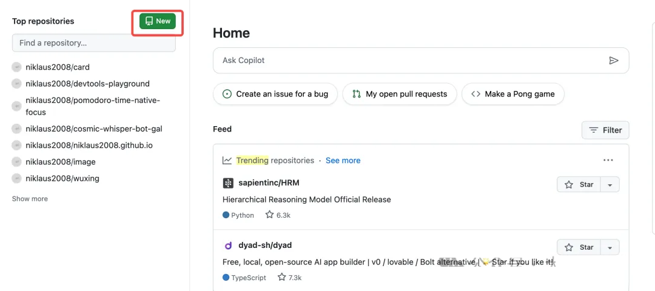
Task: Click Hierarchical Reasoning Model Official Release description
Action: pyautogui.click(x=307, y=199)
